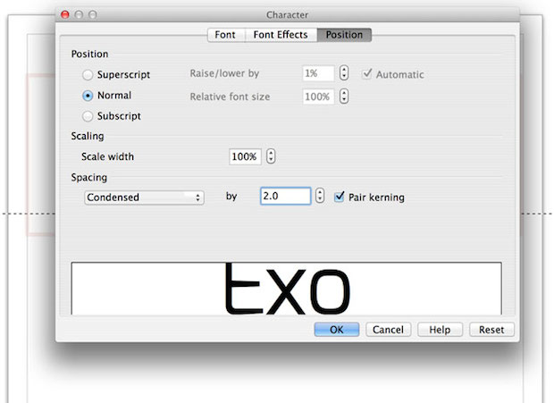Image resolution: width=554 pixels, height=403 pixels.
Task: Open Help for this dialog
Action: [x=440, y=330]
